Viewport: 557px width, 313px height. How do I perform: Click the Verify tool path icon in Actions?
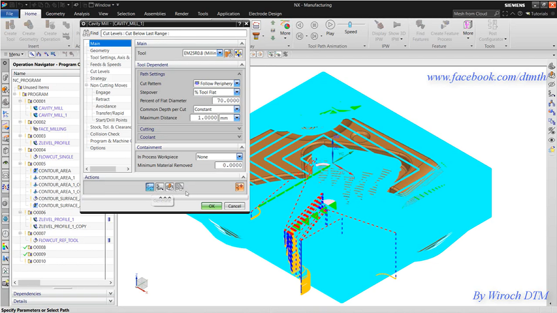click(x=170, y=187)
